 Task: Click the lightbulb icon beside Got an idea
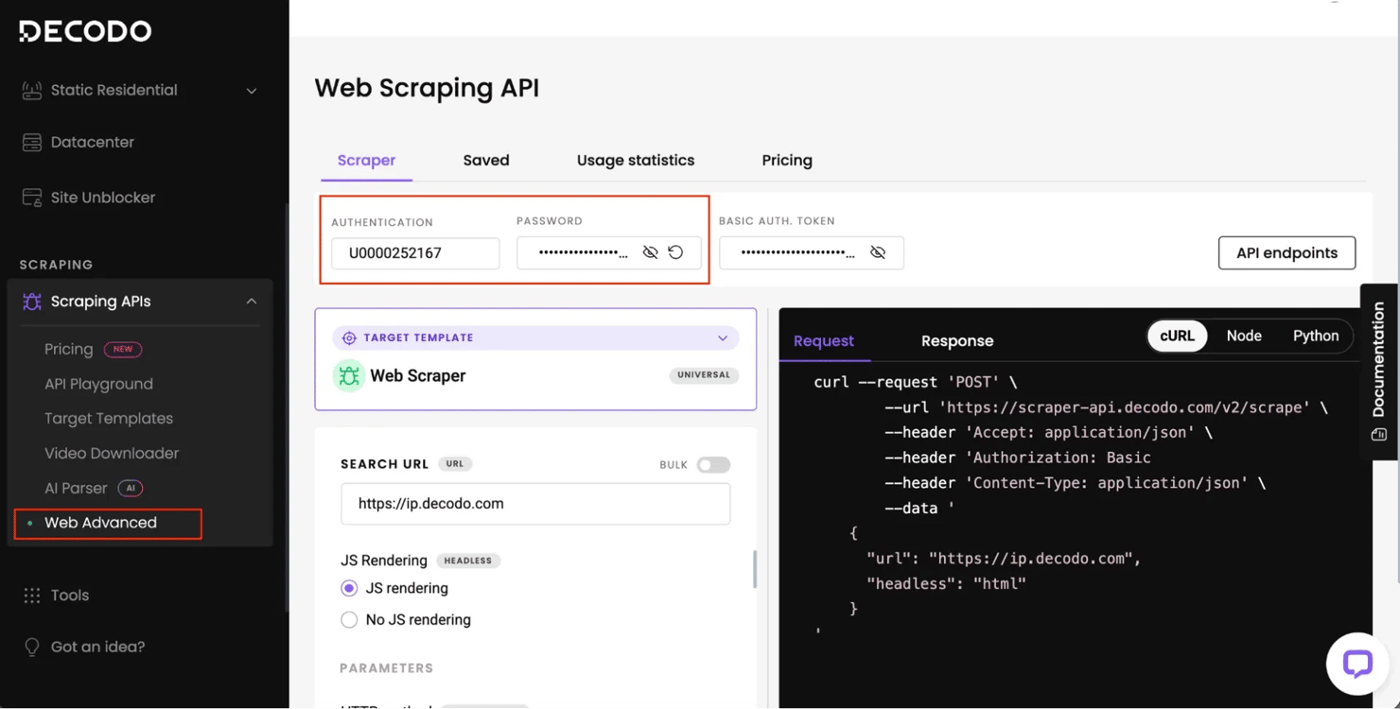(x=32, y=648)
